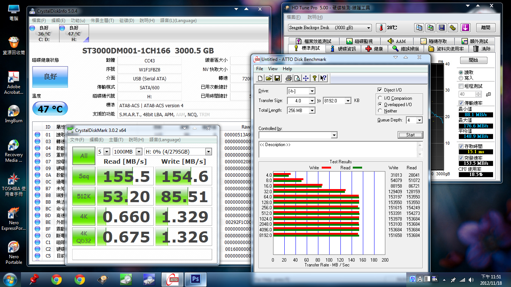Toggle the 存取時間 checkbox in HD Tune
The image size is (511, 287).
pos(461,146)
